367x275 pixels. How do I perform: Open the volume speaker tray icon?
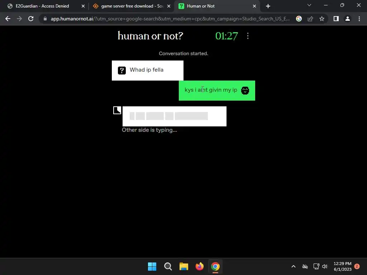click(x=325, y=266)
